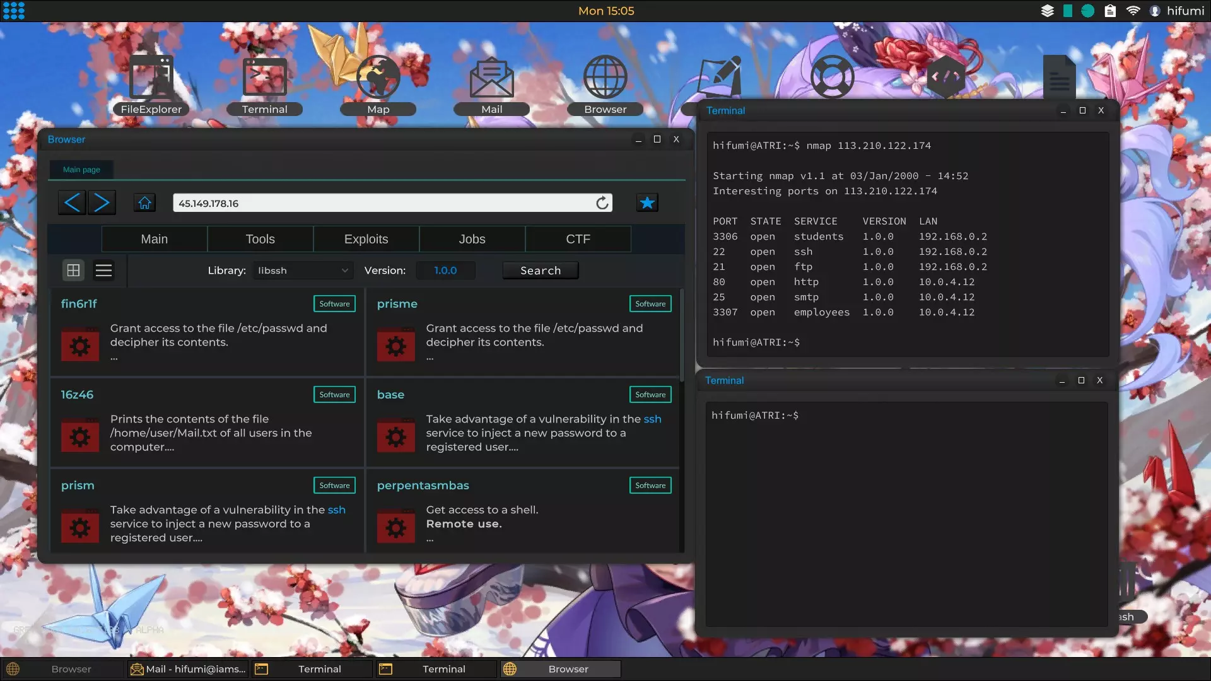The image size is (1211, 681).
Task: Reload the page in the address bar
Action: click(x=602, y=203)
